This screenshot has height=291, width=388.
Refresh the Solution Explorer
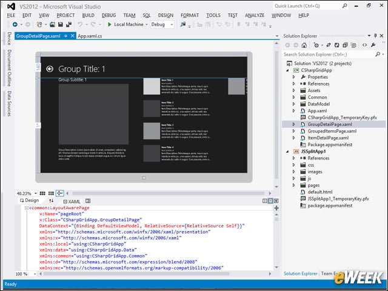tap(337, 45)
